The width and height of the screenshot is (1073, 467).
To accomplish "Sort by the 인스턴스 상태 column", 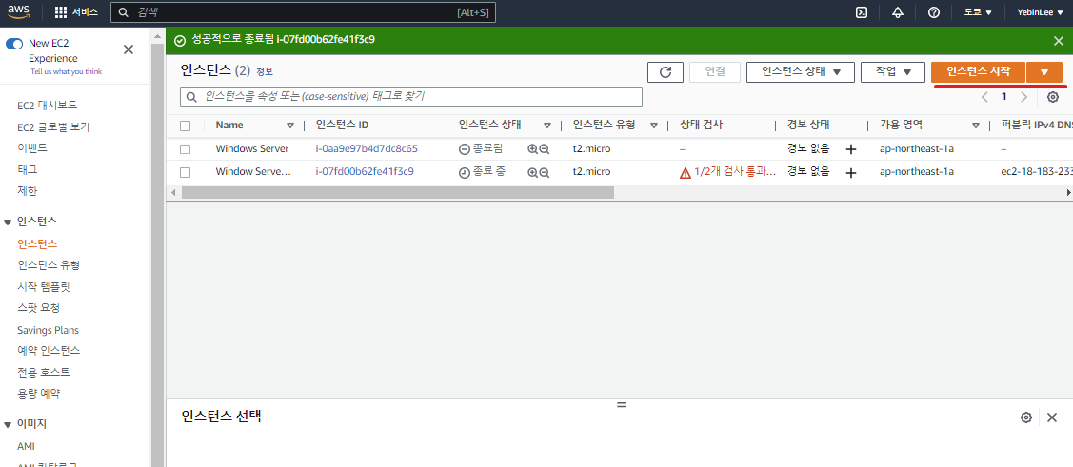I will tap(546, 126).
